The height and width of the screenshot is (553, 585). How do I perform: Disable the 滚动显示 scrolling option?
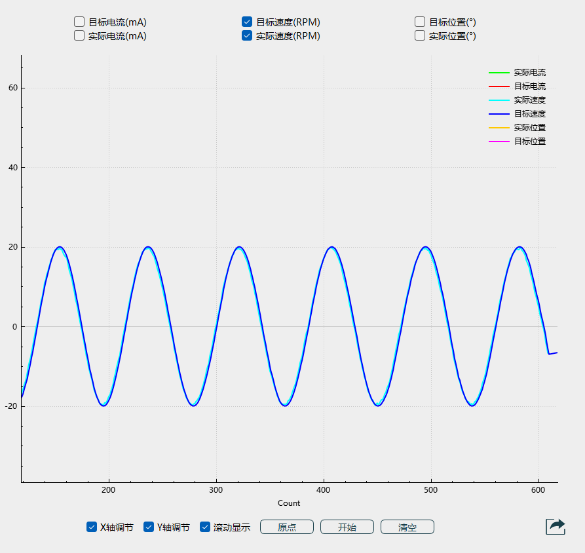click(x=205, y=527)
